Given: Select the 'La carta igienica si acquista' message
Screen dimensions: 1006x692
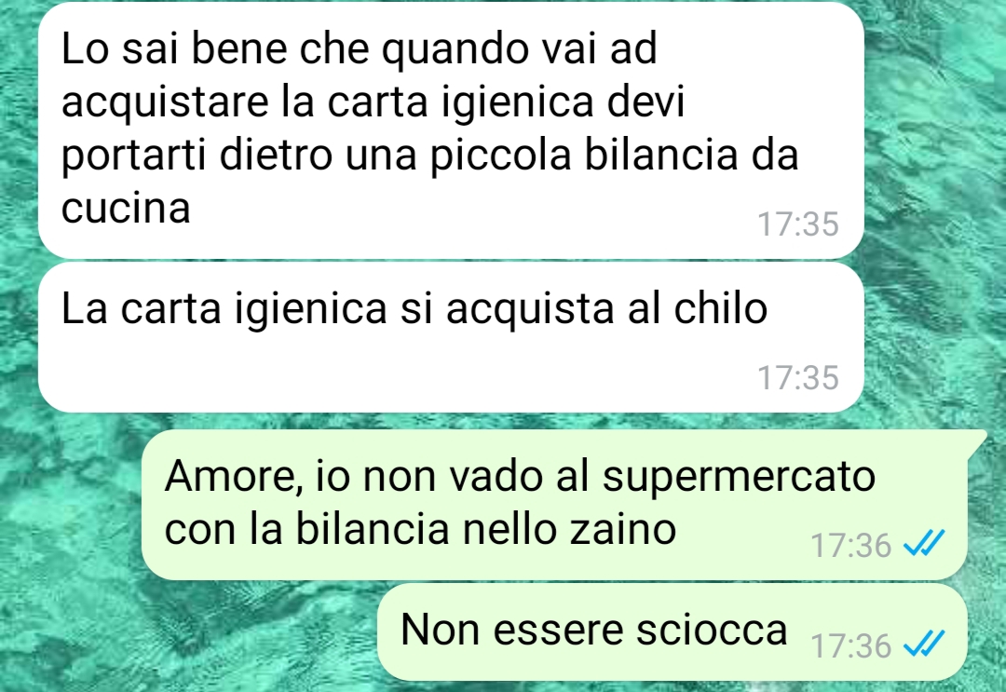Looking at the screenshot, I should 451,337.
